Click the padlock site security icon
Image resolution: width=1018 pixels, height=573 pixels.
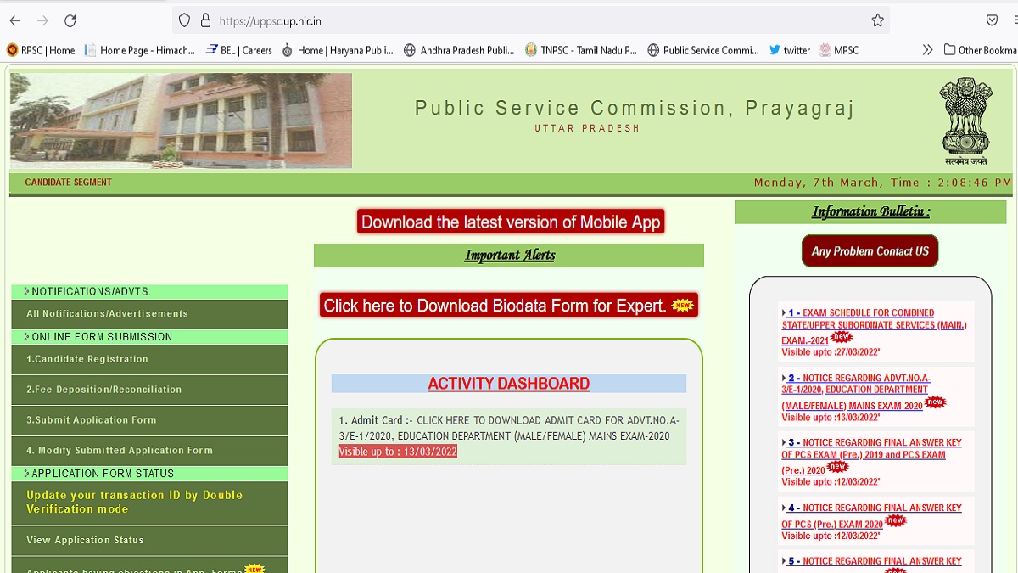[x=204, y=20]
